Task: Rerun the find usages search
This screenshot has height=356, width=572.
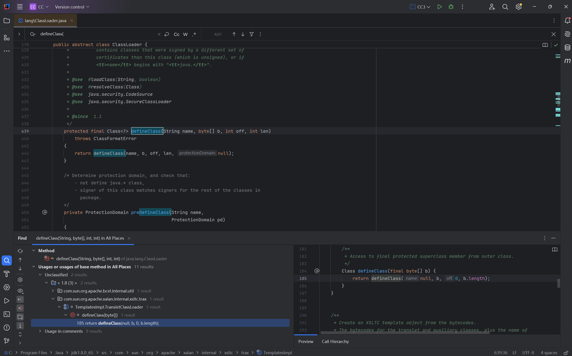Action: tap(20, 251)
